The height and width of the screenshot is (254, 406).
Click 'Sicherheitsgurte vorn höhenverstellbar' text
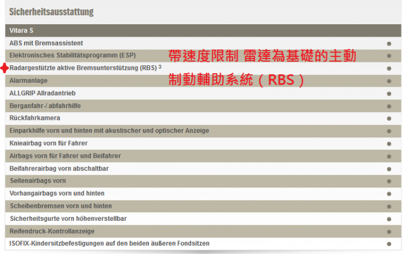68,219
